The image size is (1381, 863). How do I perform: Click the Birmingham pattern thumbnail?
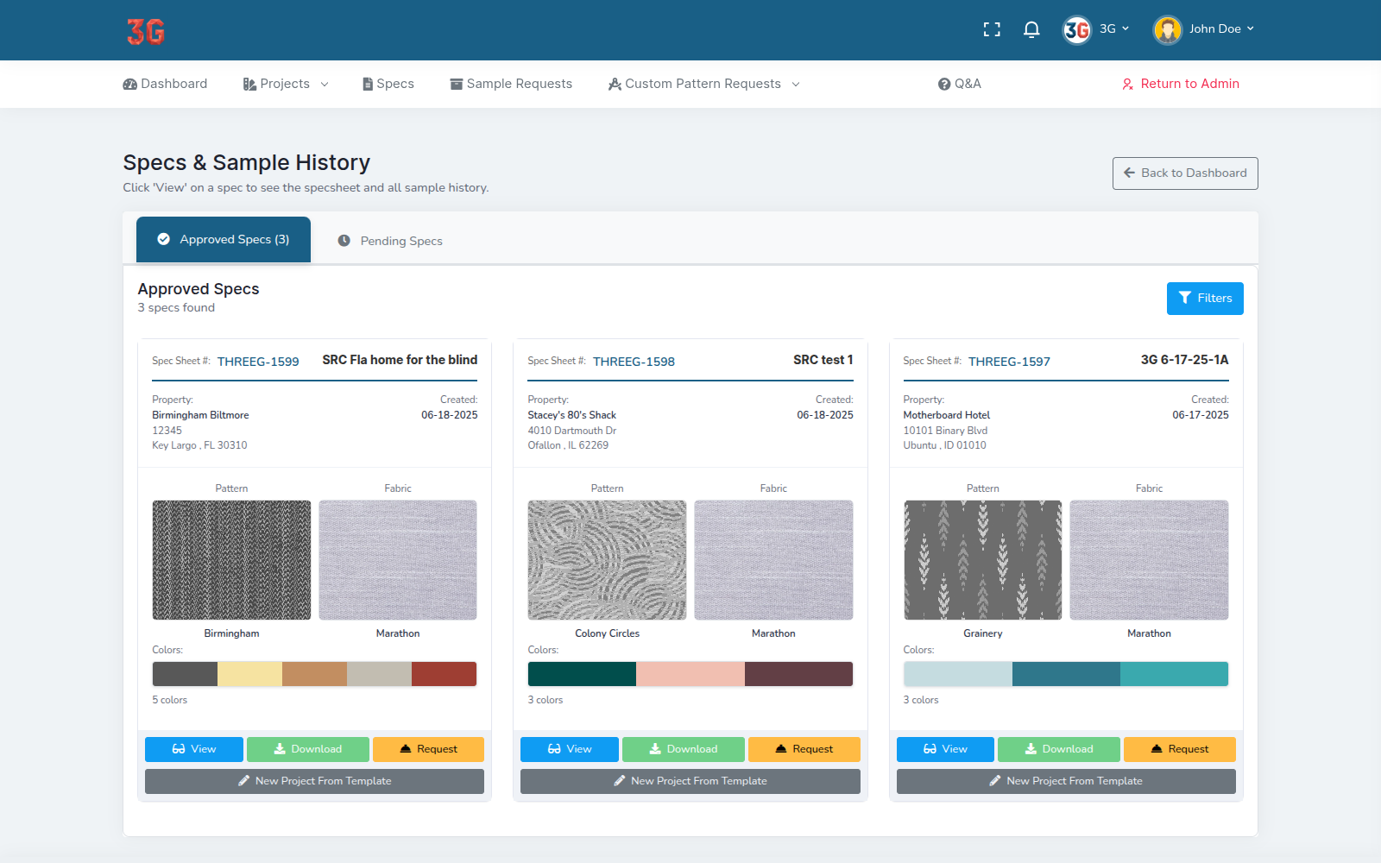[x=231, y=560]
